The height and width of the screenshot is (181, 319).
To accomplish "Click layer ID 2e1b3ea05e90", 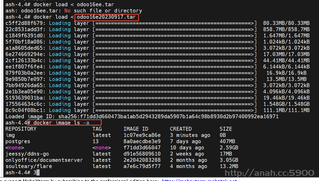I will tap(24, 92).
